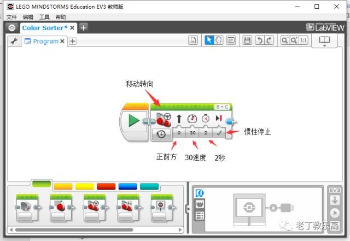This screenshot has height=241, width=350.
Task: Toggle the brake at end checkmark
Action: (219, 133)
